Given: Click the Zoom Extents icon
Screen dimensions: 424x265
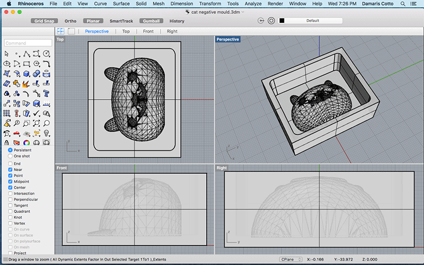Looking at the screenshot, I should 37,123.
